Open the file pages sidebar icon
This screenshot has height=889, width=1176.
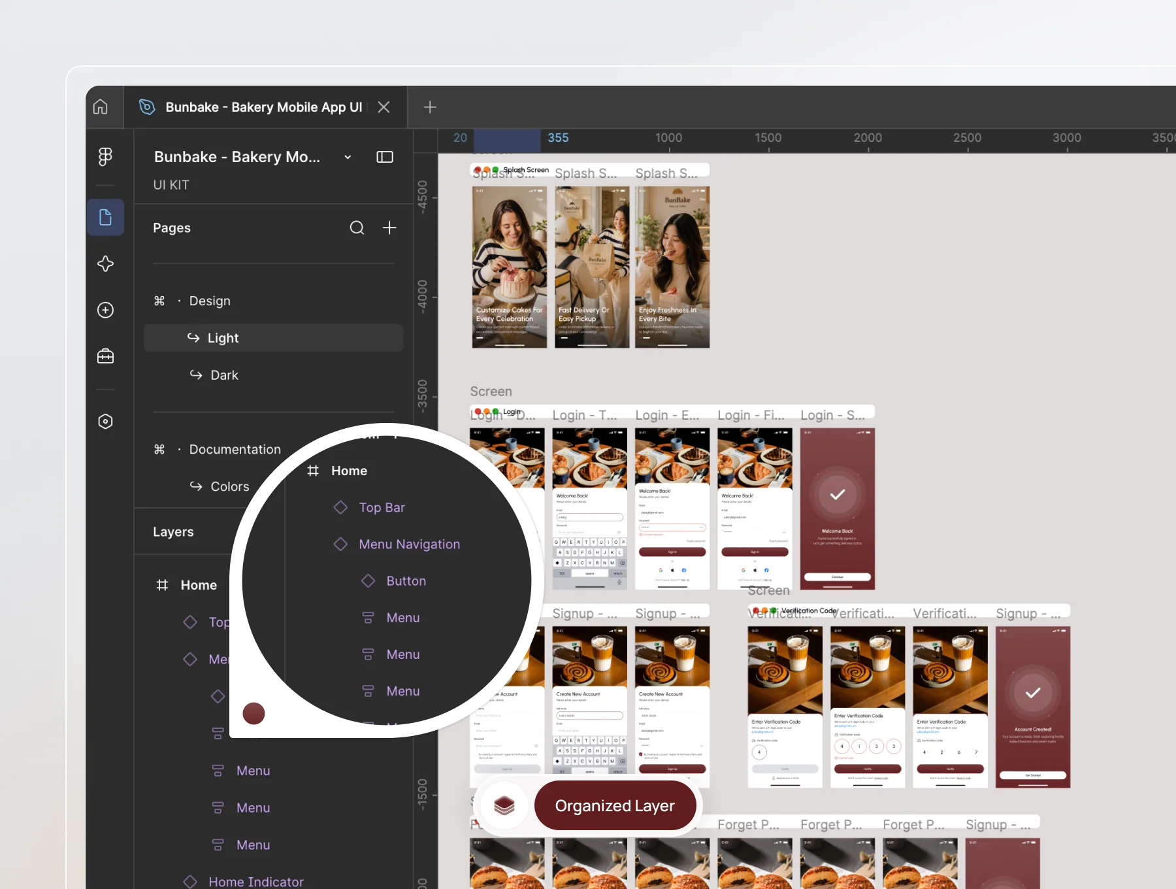click(x=105, y=217)
